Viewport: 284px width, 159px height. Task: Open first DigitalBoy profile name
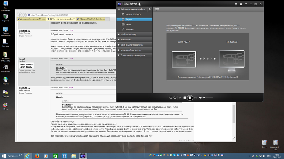coord(24,31)
